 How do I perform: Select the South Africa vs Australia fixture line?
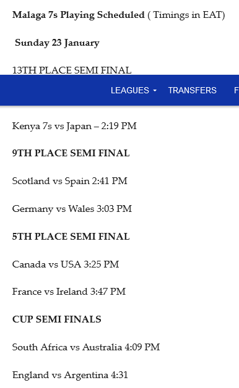(86, 347)
